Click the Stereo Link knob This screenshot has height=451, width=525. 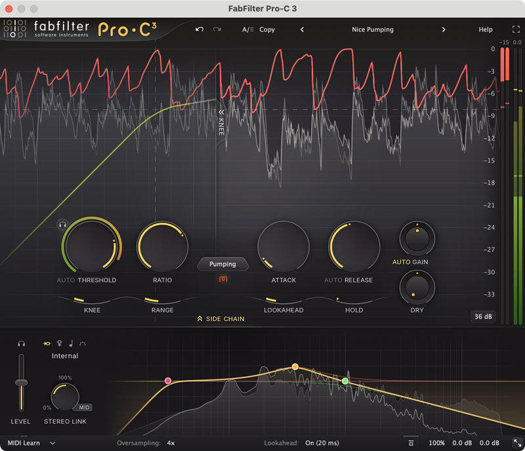(x=65, y=397)
